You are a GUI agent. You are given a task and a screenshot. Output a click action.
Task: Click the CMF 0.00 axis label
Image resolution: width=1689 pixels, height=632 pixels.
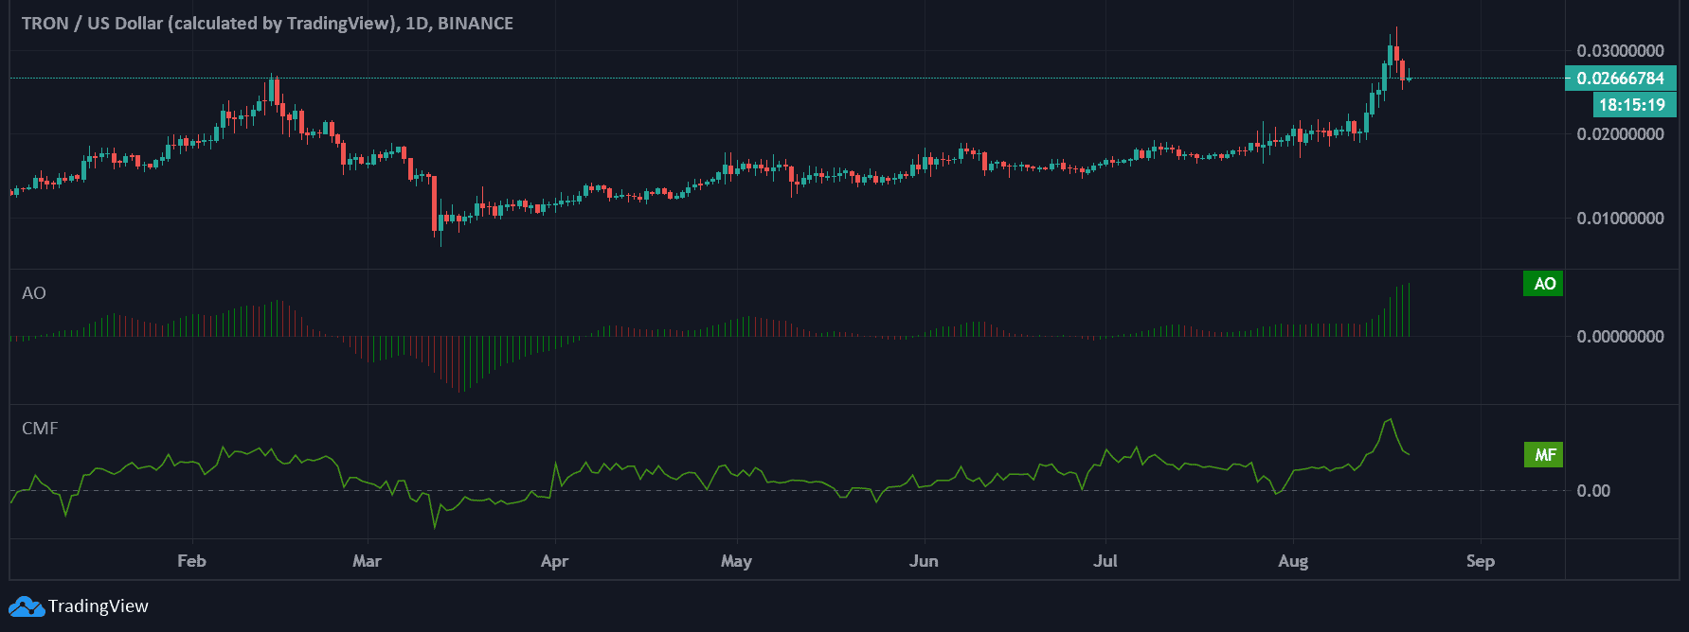[x=1593, y=491]
